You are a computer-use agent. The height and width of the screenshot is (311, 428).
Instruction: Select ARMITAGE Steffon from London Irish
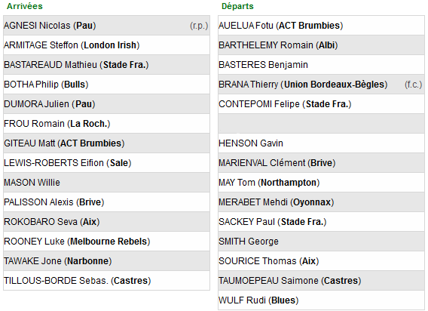click(x=106, y=45)
